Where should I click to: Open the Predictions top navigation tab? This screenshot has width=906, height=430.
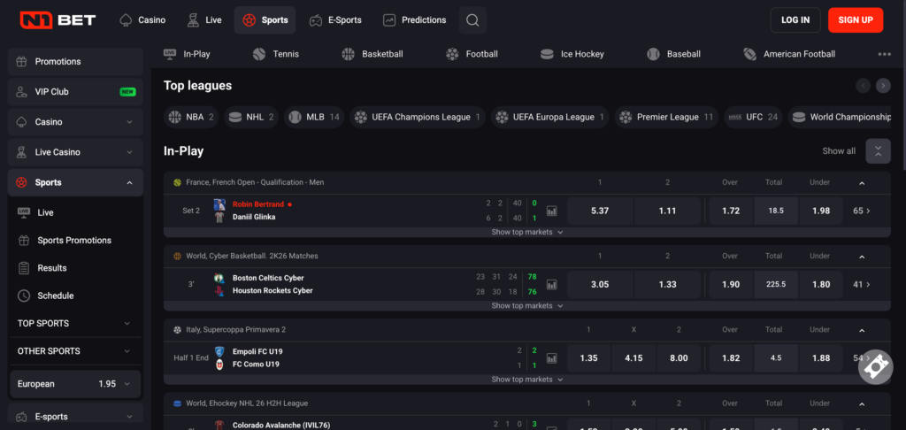click(414, 20)
